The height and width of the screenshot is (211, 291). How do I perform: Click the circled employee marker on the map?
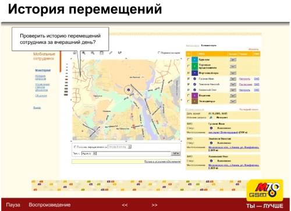[128, 90]
